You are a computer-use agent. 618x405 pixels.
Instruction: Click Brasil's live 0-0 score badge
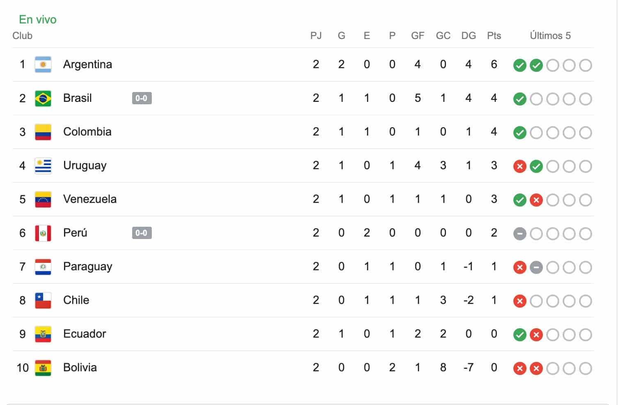pyautogui.click(x=142, y=98)
